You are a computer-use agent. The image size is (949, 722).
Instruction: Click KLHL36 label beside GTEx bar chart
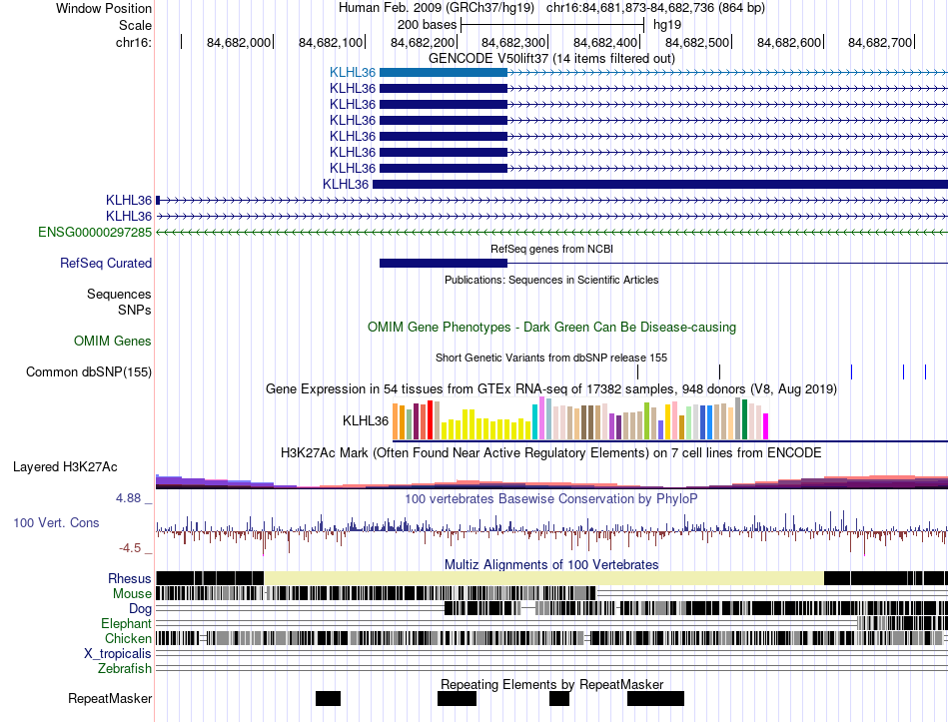366,420
